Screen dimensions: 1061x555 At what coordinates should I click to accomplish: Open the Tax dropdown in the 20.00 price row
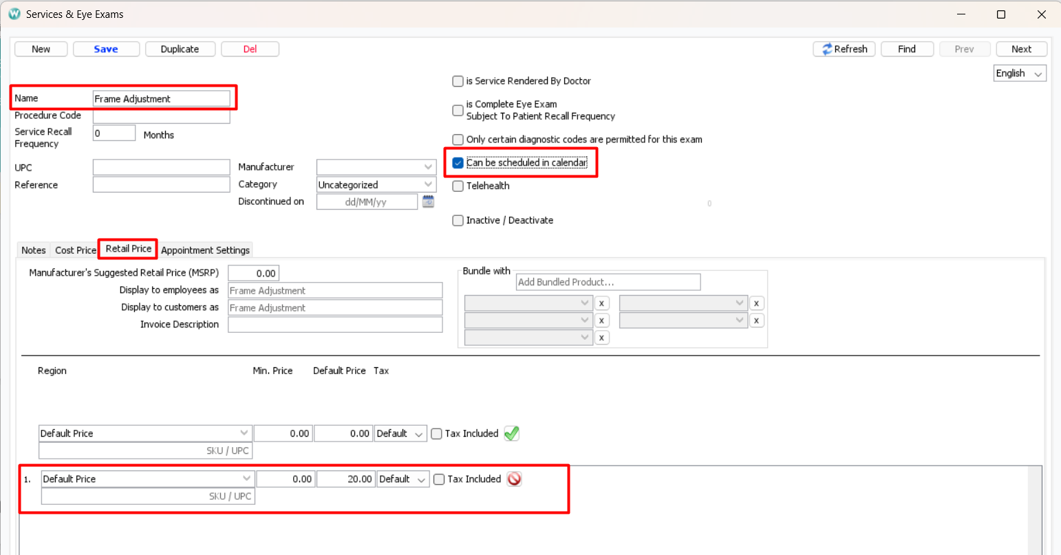(x=403, y=479)
